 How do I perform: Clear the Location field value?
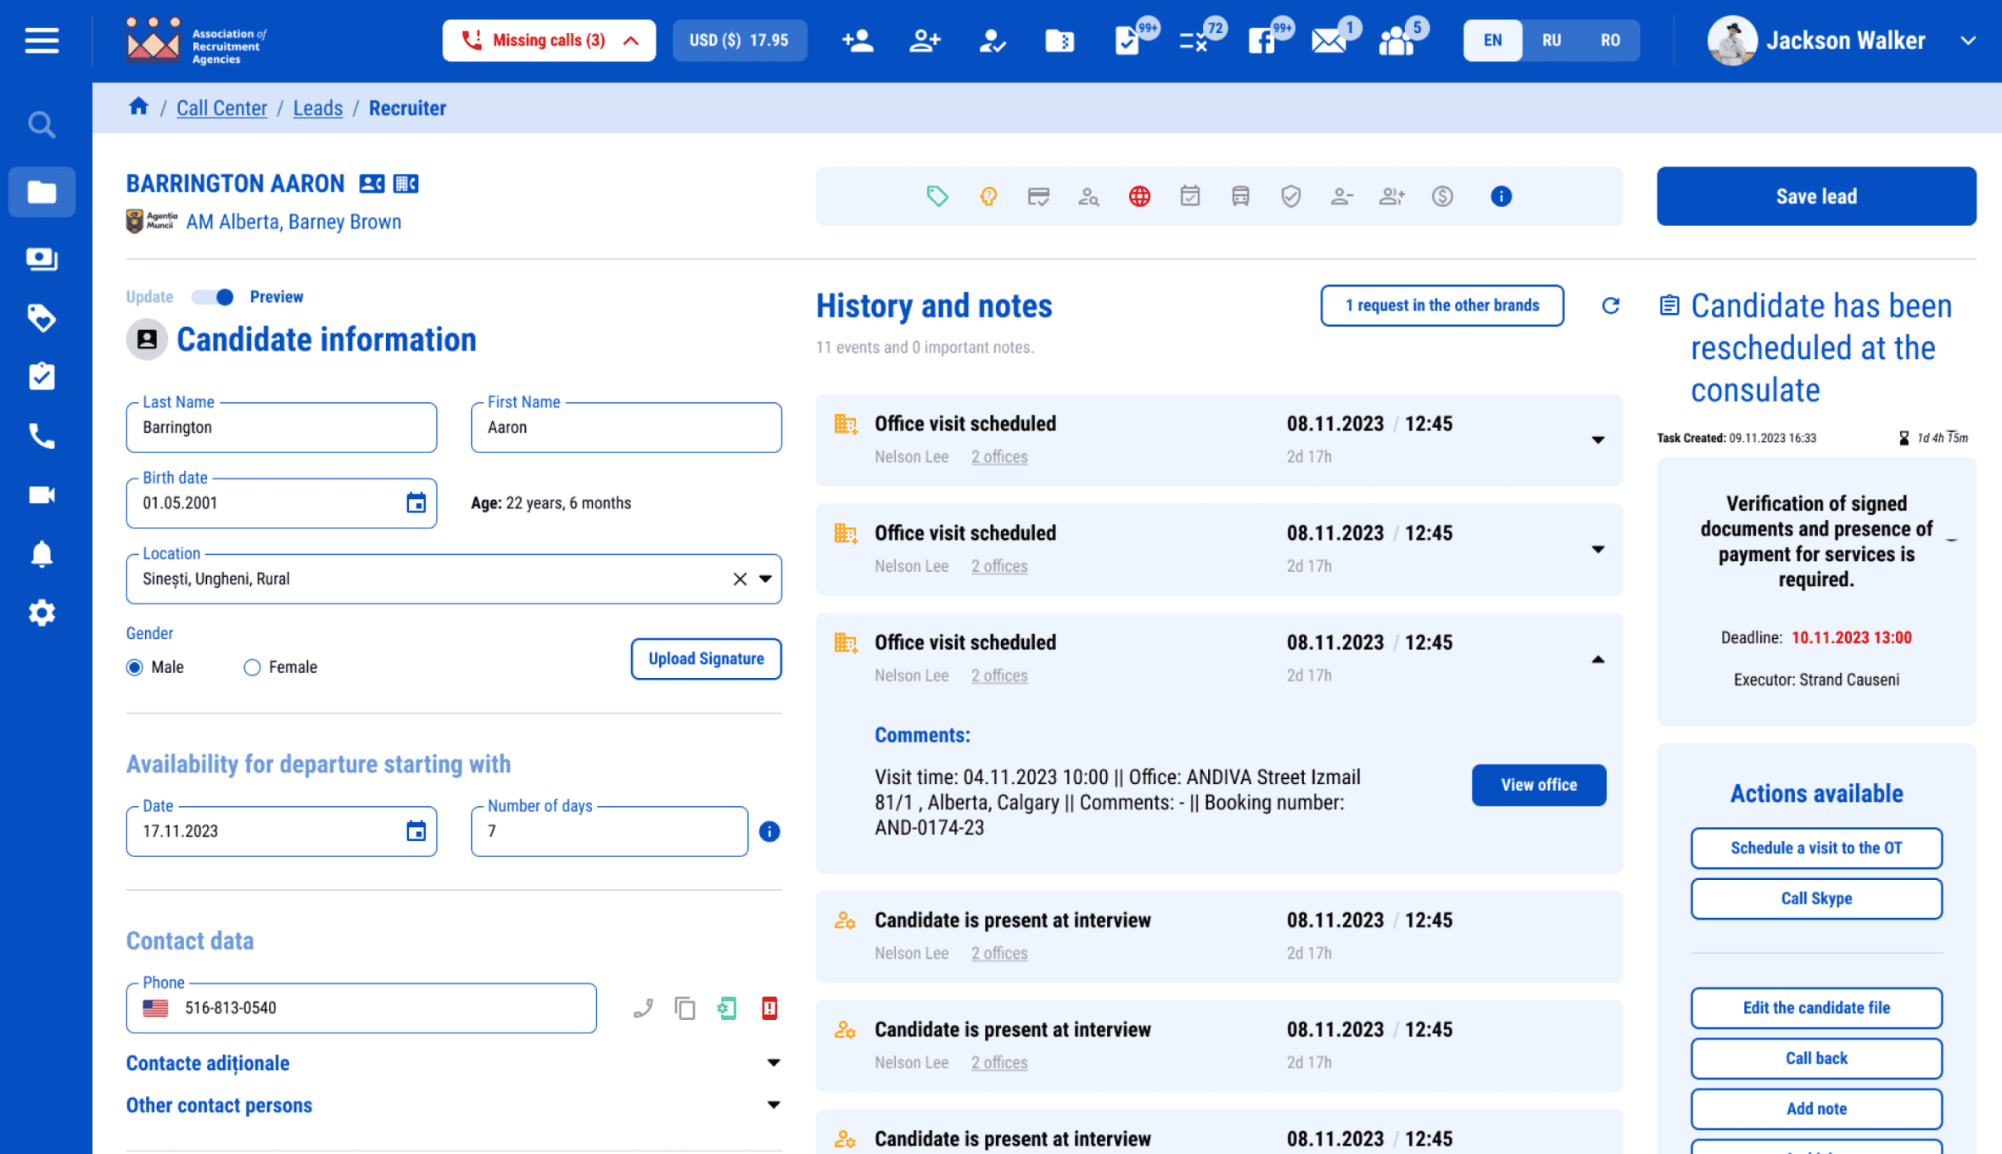[x=740, y=580]
